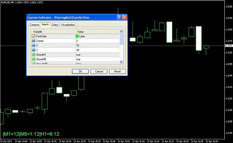Select the ShowM1 value true cell
Image resolution: width=233 pixels, height=143 pixels.
coord(97,55)
